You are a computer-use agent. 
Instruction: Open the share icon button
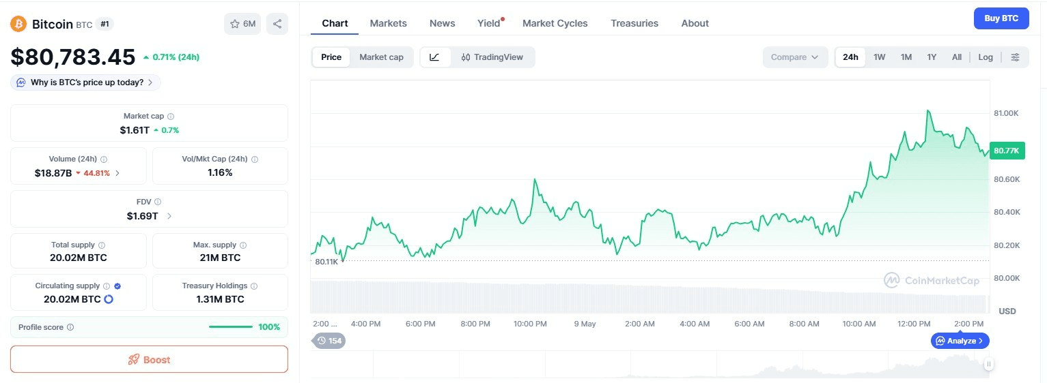(x=277, y=24)
